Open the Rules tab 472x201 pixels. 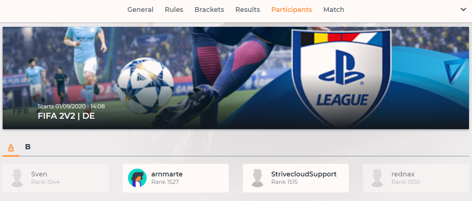coord(174,10)
